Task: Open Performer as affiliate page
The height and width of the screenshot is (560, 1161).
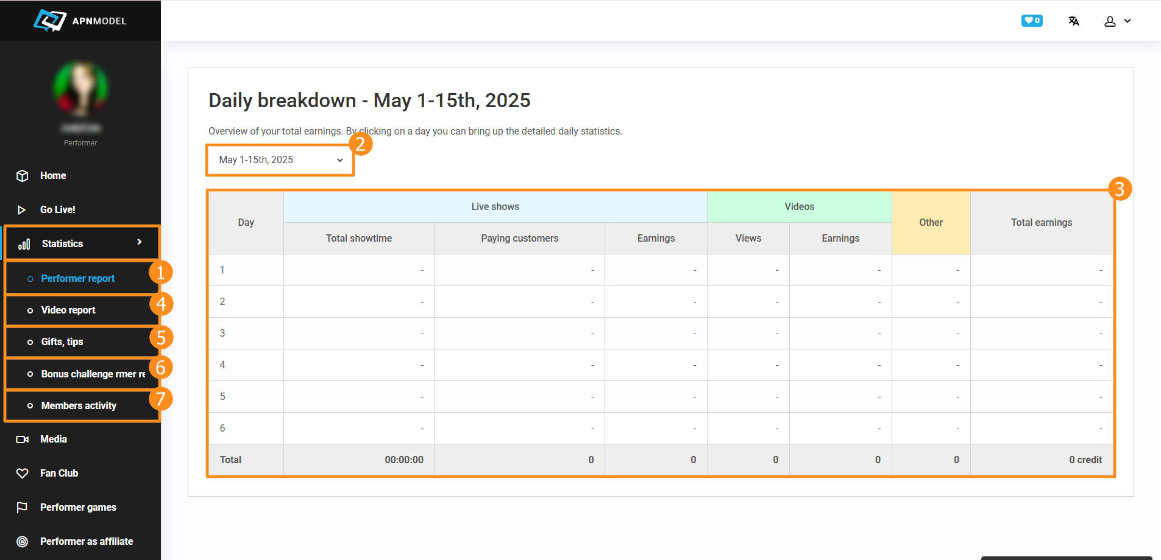Action: coord(87,542)
